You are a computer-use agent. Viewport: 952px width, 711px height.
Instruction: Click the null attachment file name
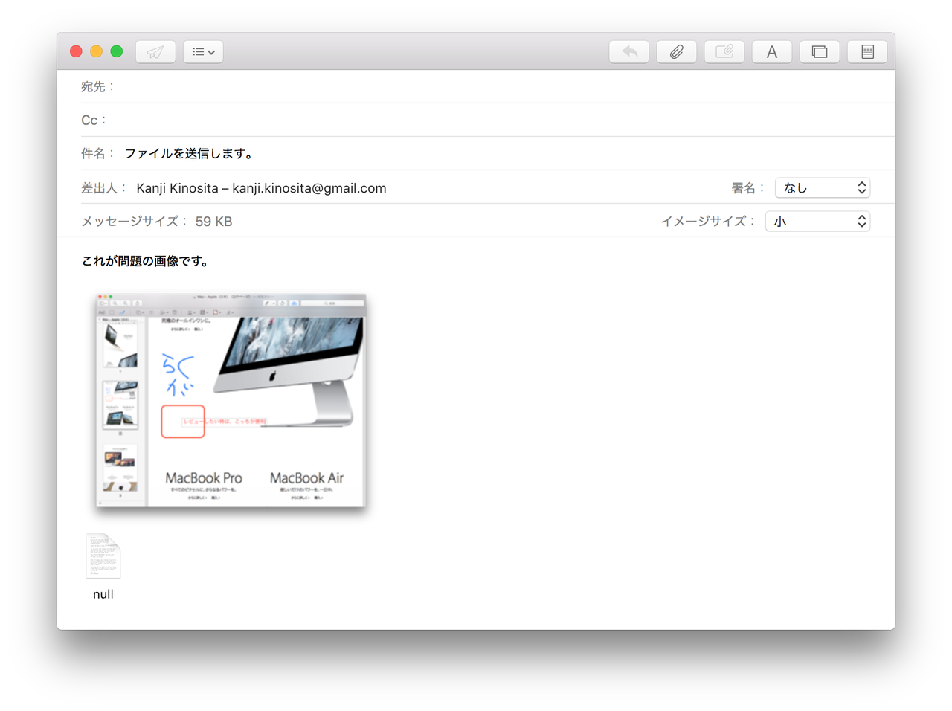[x=103, y=594]
